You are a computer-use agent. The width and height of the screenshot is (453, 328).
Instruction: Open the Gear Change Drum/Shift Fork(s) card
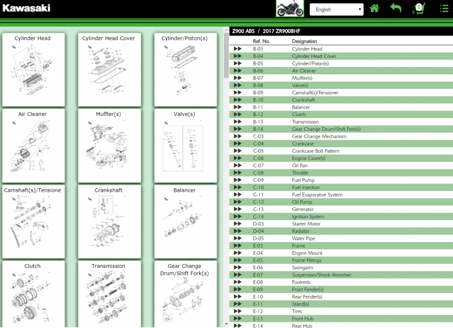coord(185,294)
